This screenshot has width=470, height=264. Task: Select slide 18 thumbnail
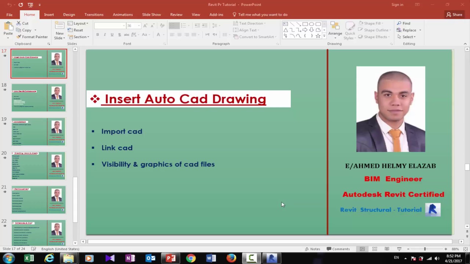click(39, 98)
